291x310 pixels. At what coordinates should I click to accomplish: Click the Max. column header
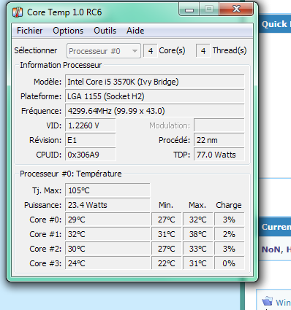click(x=197, y=205)
